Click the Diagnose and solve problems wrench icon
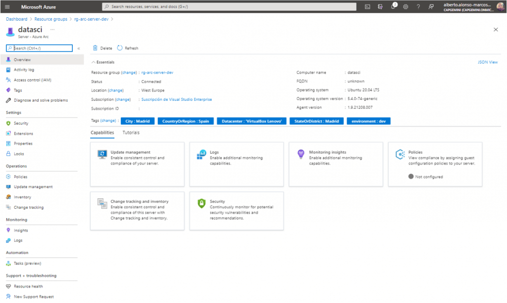507x303 pixels. [x=8, y=100]
